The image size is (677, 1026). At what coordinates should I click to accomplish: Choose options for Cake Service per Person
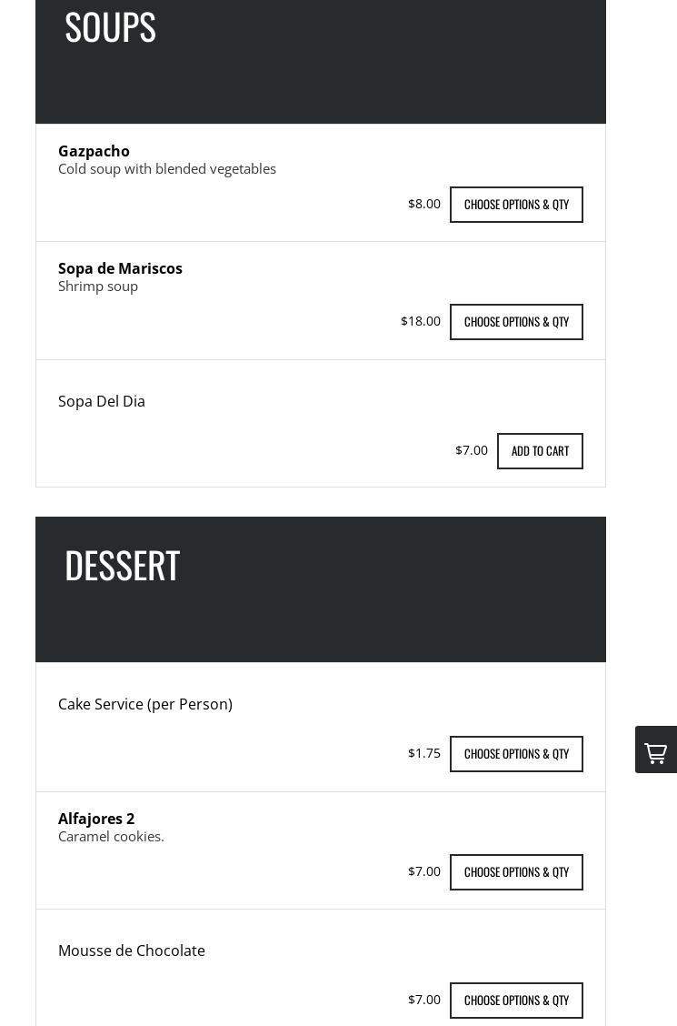(516, 754)
